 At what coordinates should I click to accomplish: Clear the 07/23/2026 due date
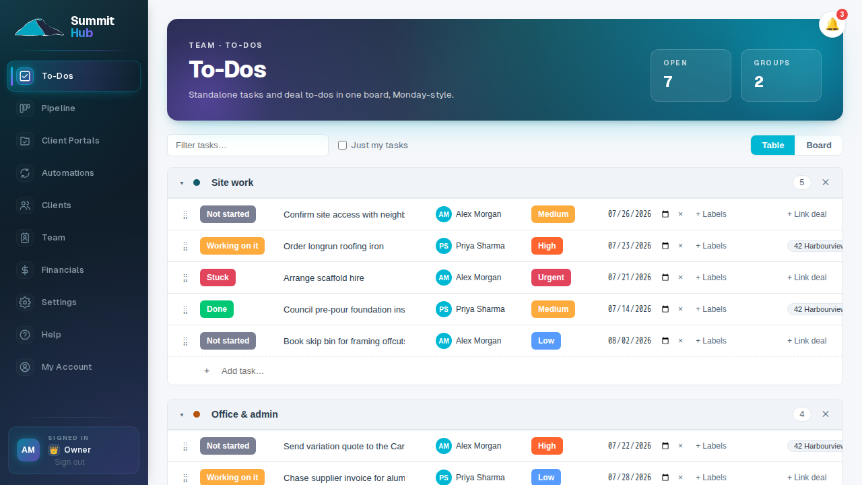pyautogui.click(x=680, y=246)
